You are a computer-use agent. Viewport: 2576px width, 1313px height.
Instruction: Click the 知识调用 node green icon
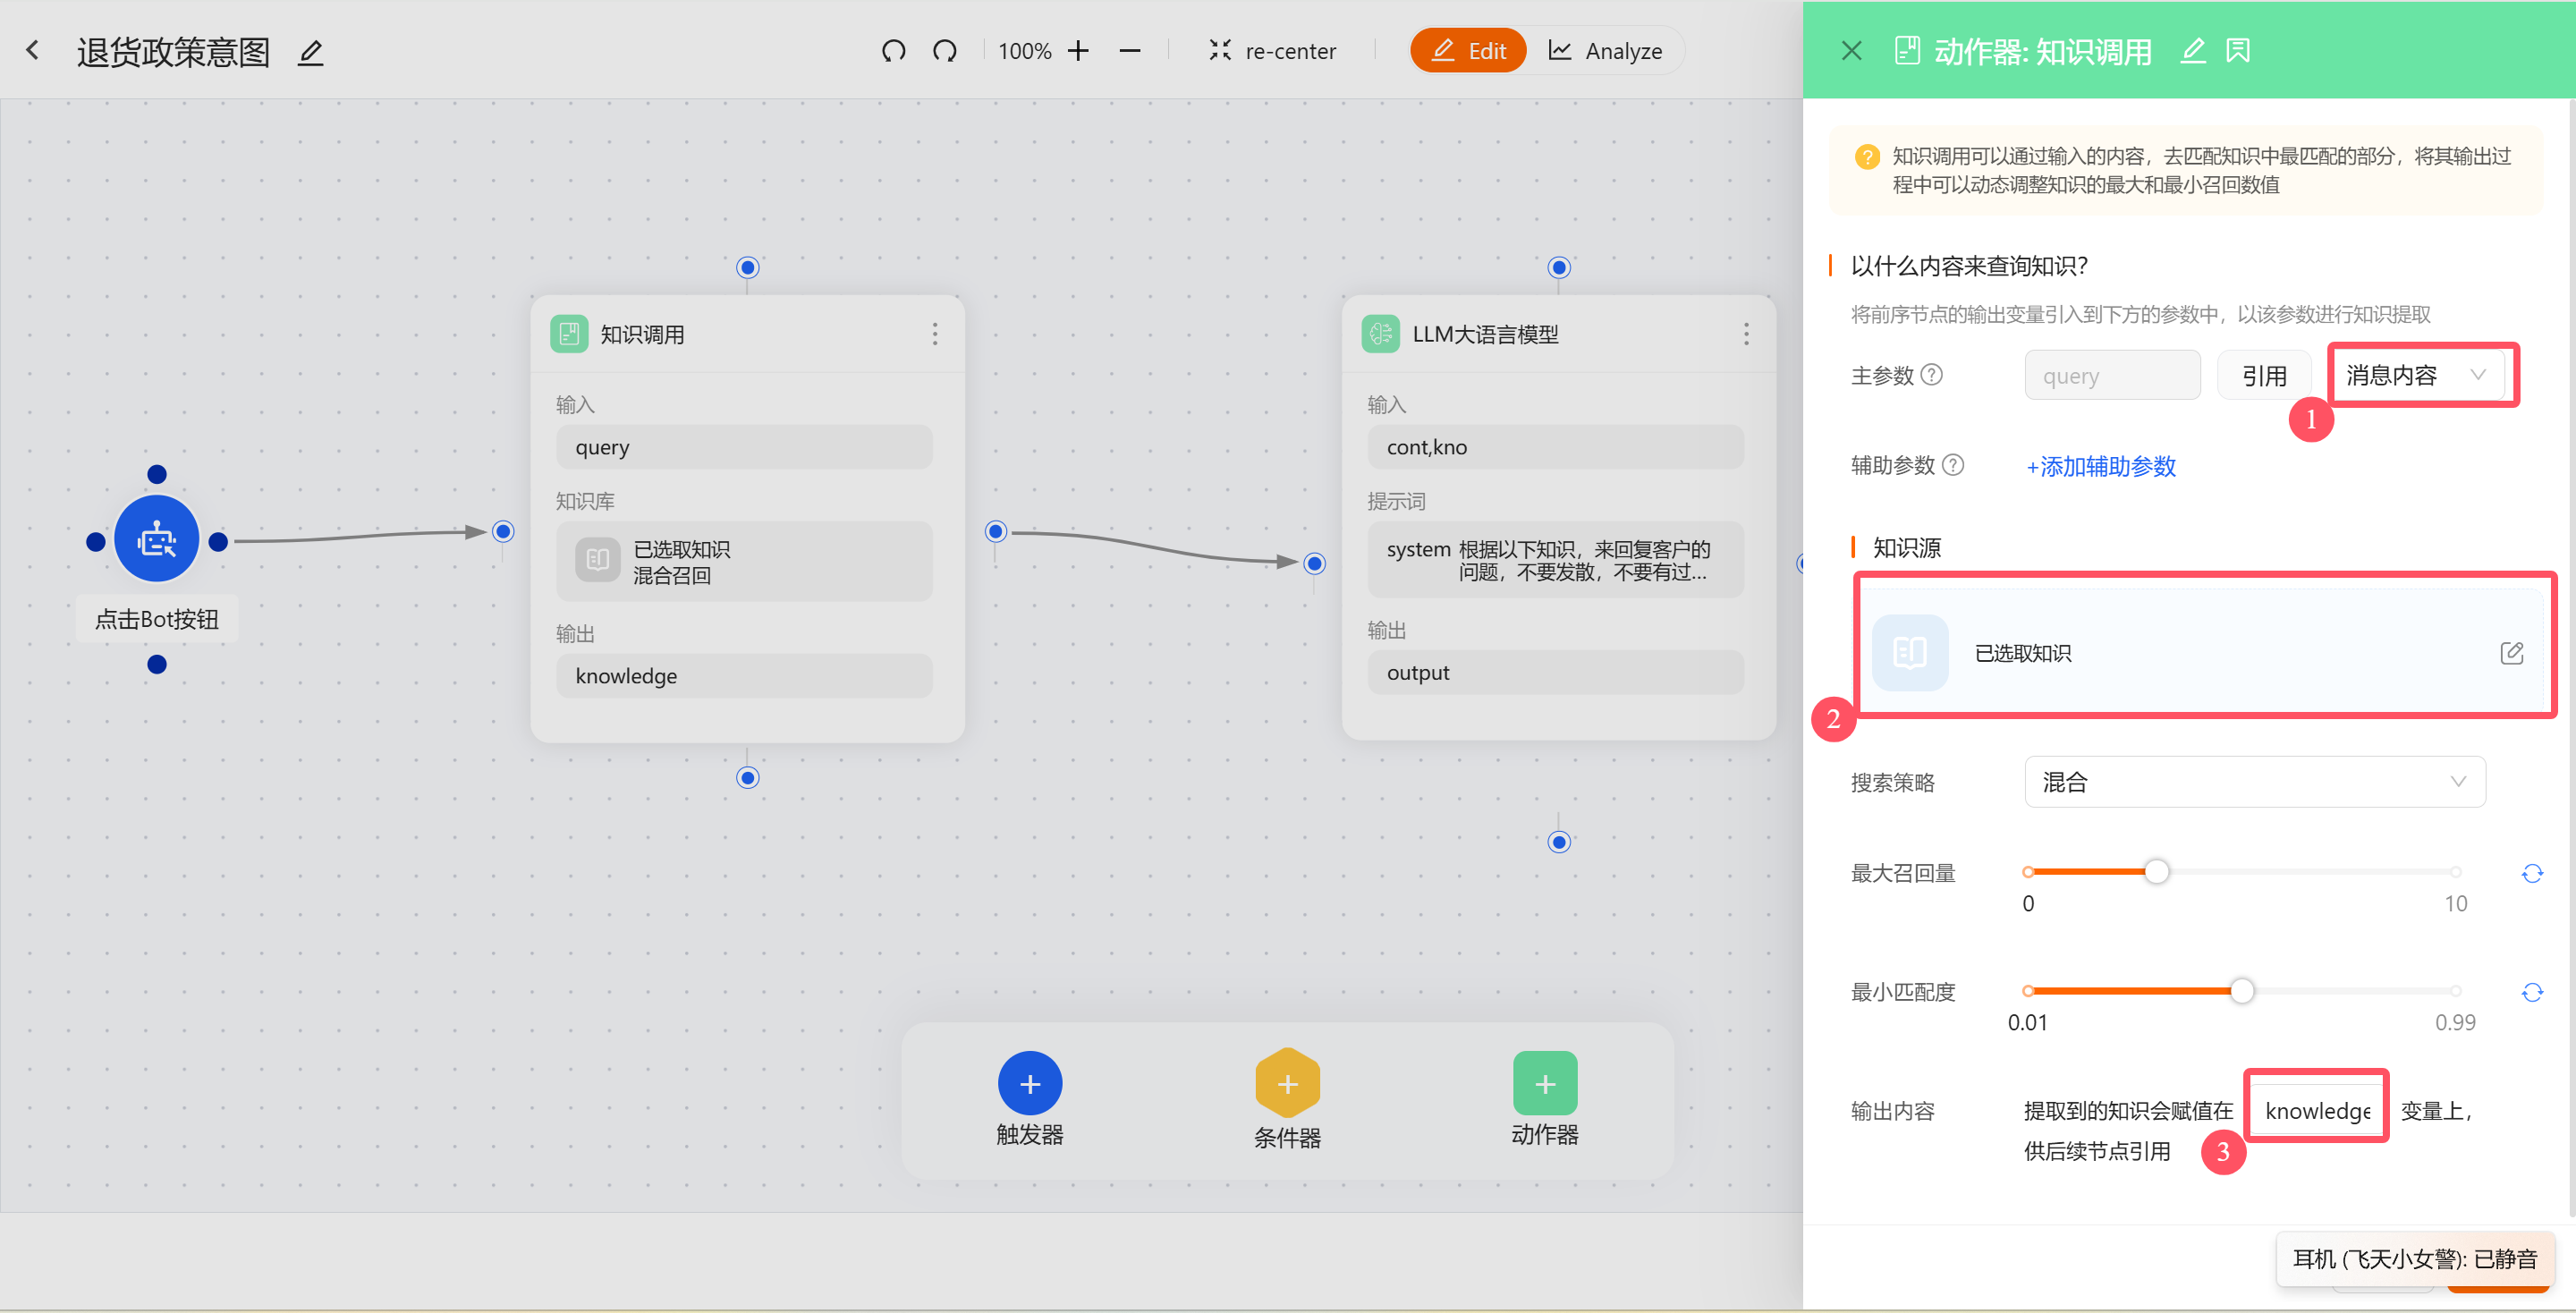pyautogui.click(x=569, y=334)
